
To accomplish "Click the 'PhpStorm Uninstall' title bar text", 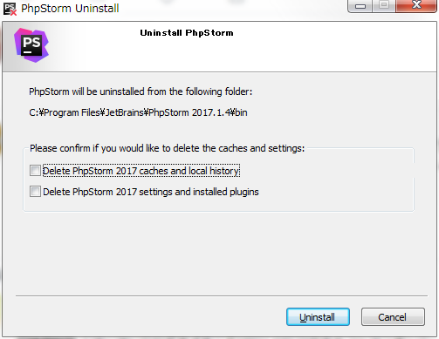I will [70, 9].
